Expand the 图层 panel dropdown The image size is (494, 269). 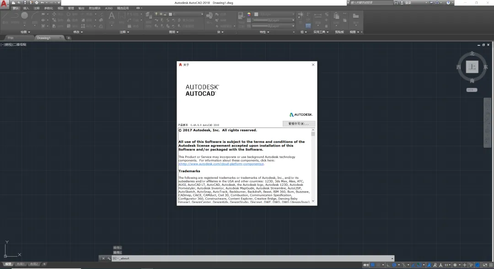pyautogui.click(x=174, y=32)
